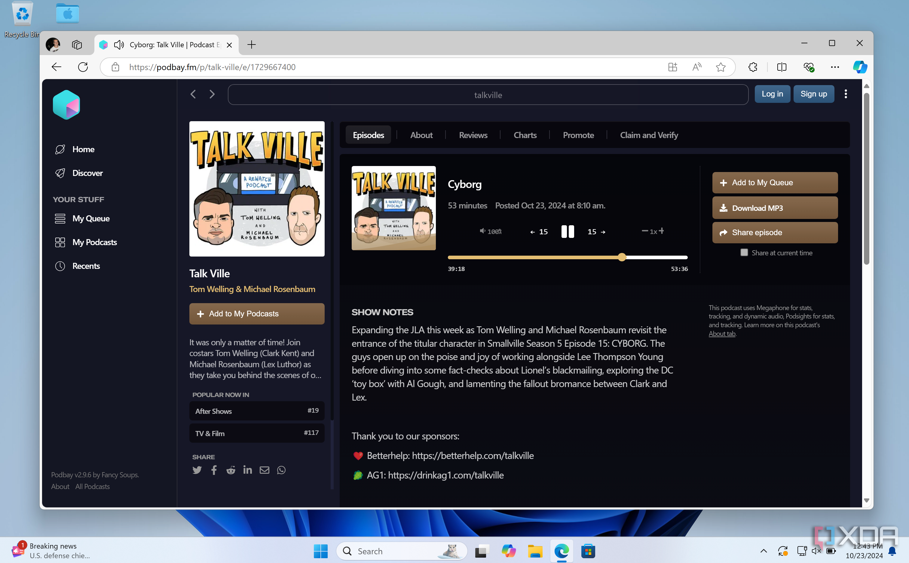This screenshot has width=909, height=563.
Task: Share the episode on Twitter
Action: (x=197, y=470)
